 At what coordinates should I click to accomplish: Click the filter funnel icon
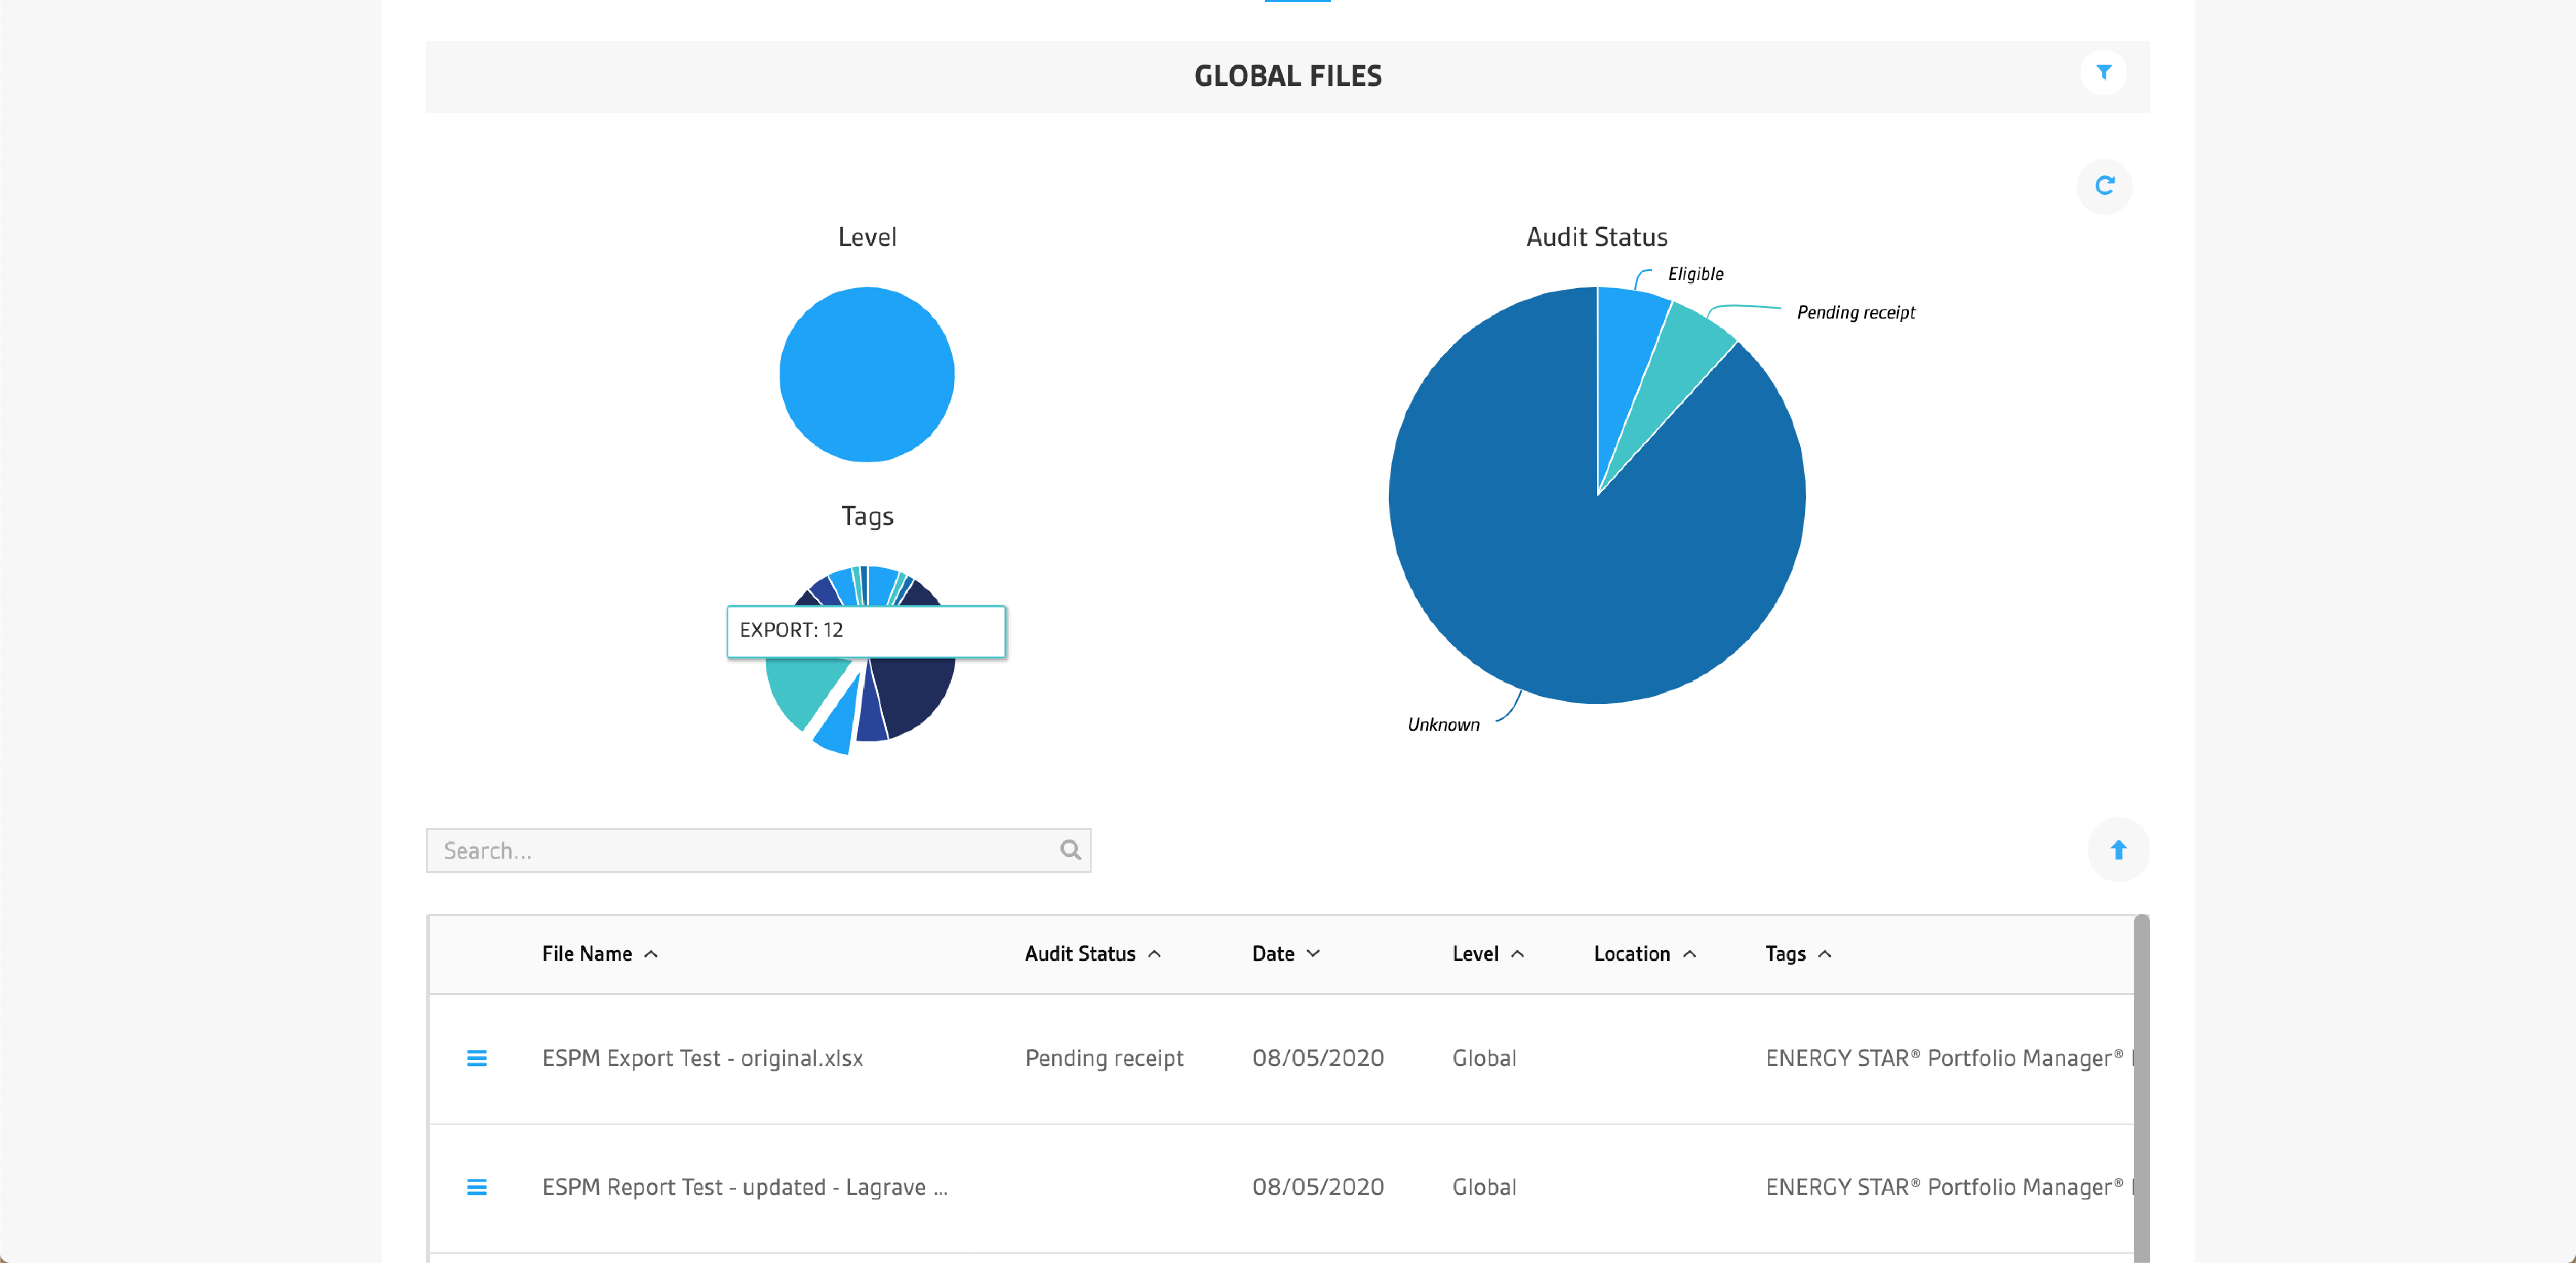pyautogui.click(x=2103, y=73)
